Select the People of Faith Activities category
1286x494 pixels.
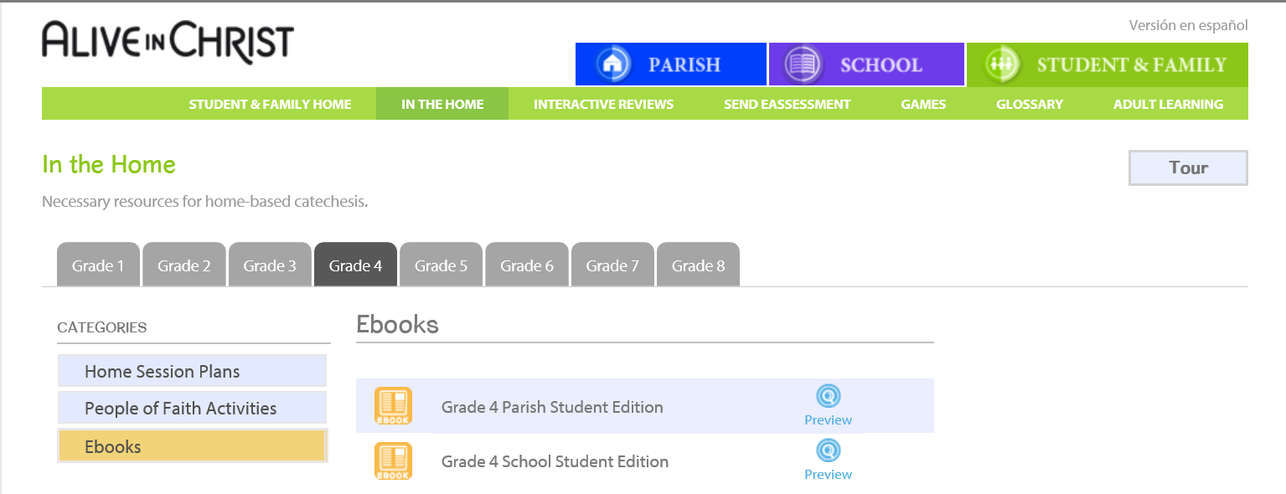[x=192, y=408]
